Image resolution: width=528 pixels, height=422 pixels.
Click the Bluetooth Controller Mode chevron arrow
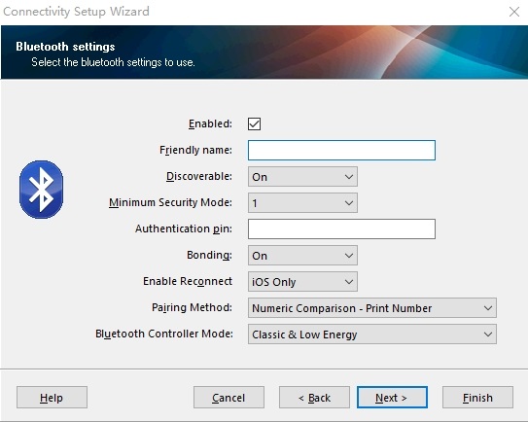[487, 334]
